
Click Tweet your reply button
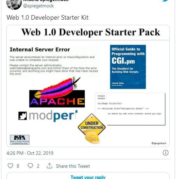(x=88, y=175)
